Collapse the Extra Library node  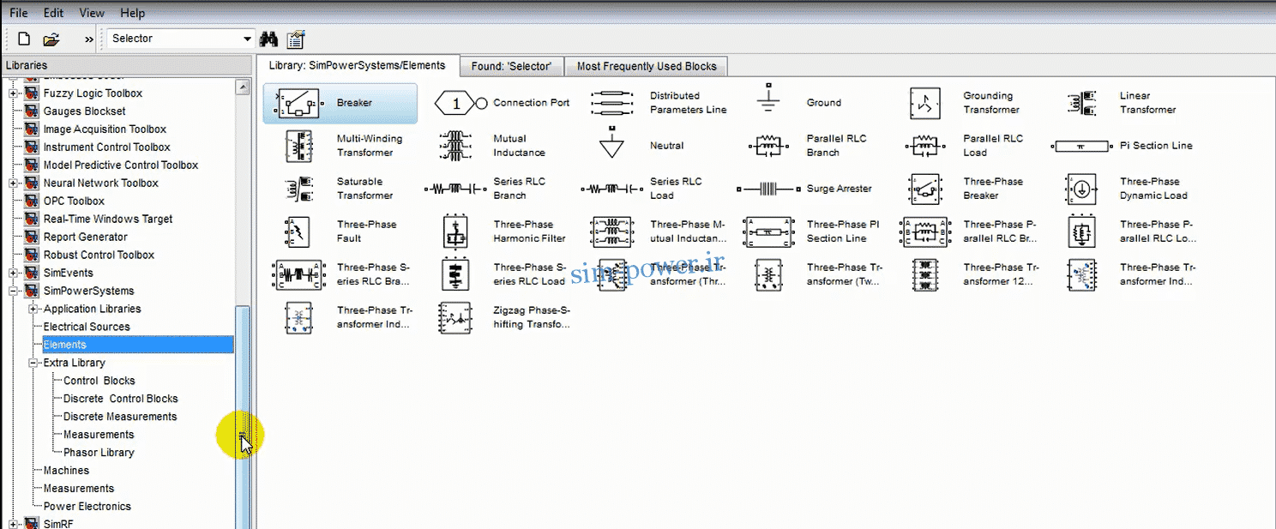[x=33, y=363]
